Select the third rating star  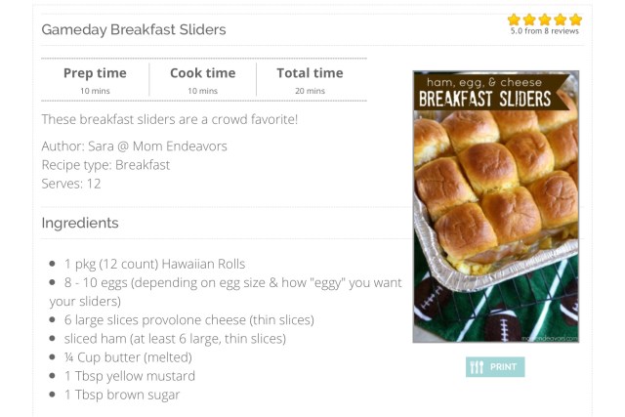point(545,20)
